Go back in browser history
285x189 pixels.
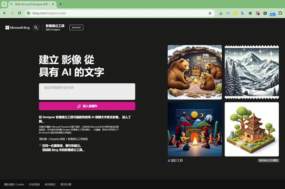pos(5,13)
